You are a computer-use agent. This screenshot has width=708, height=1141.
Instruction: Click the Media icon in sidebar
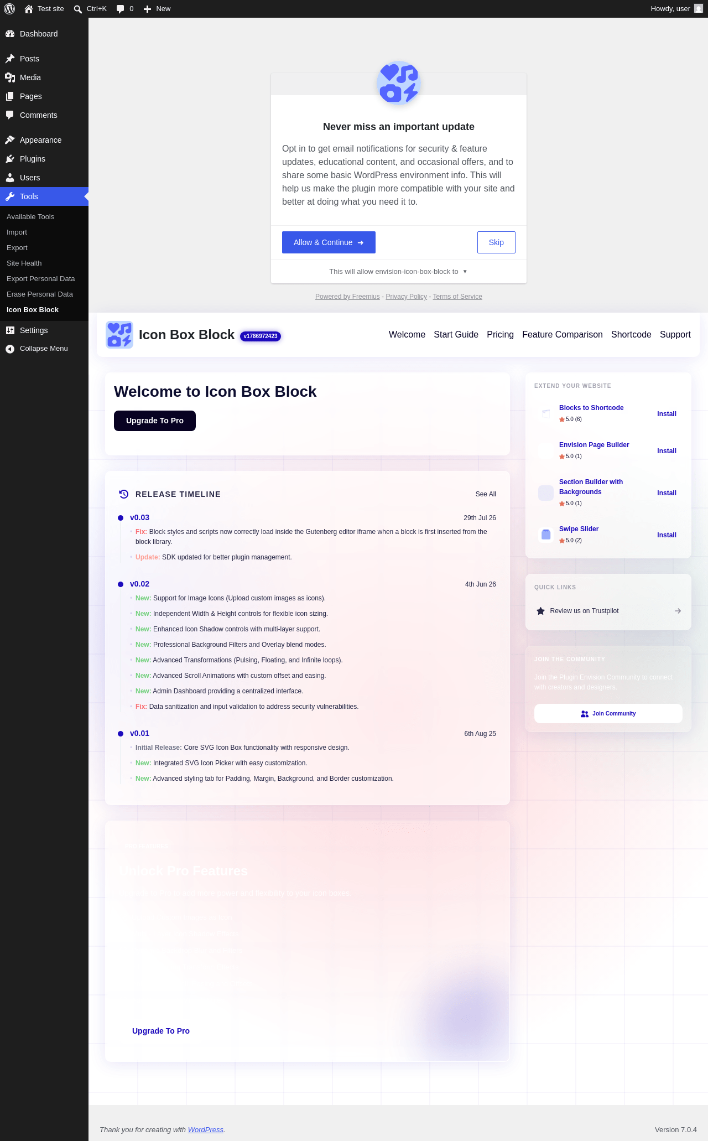10,77
